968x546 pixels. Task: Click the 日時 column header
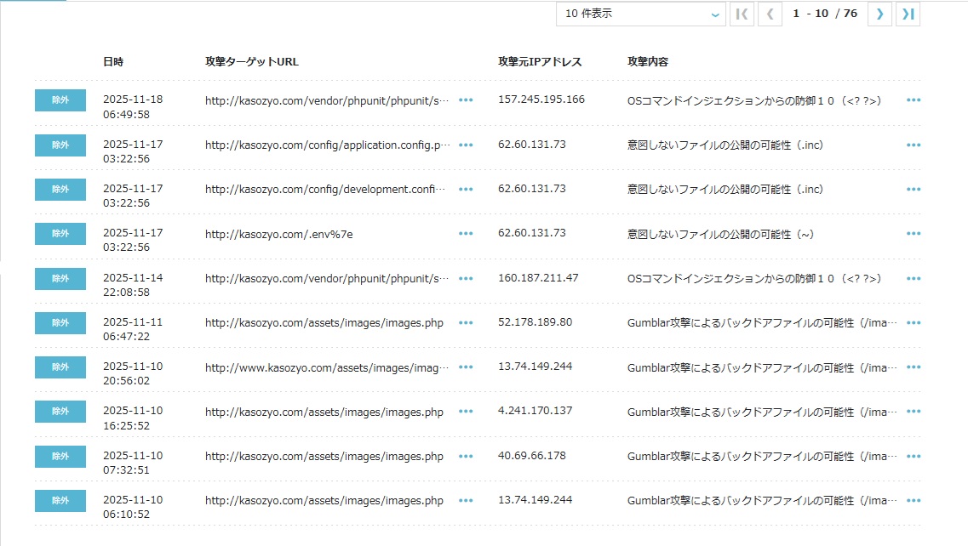pos(112,62)
